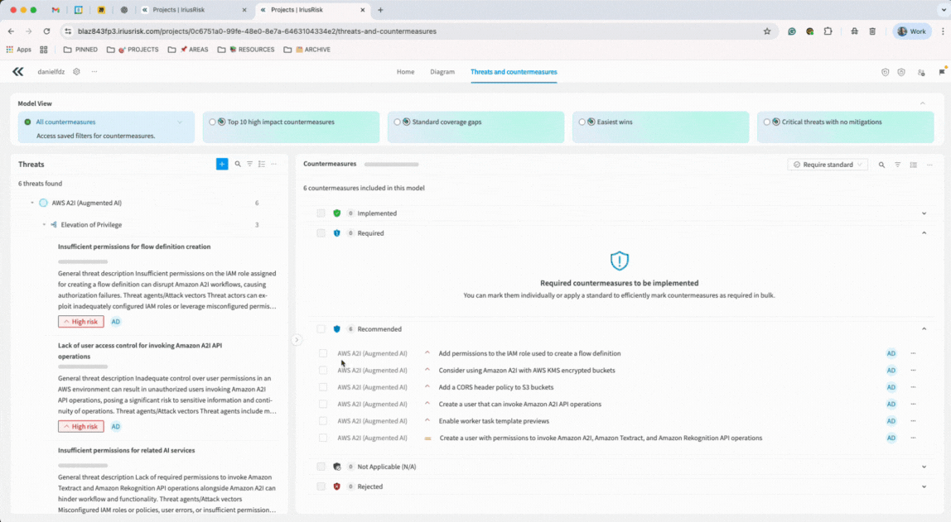Select Top 10 high impact countermeasures view
The width and height of the screenshot is (951, 522).
[291, 127]
